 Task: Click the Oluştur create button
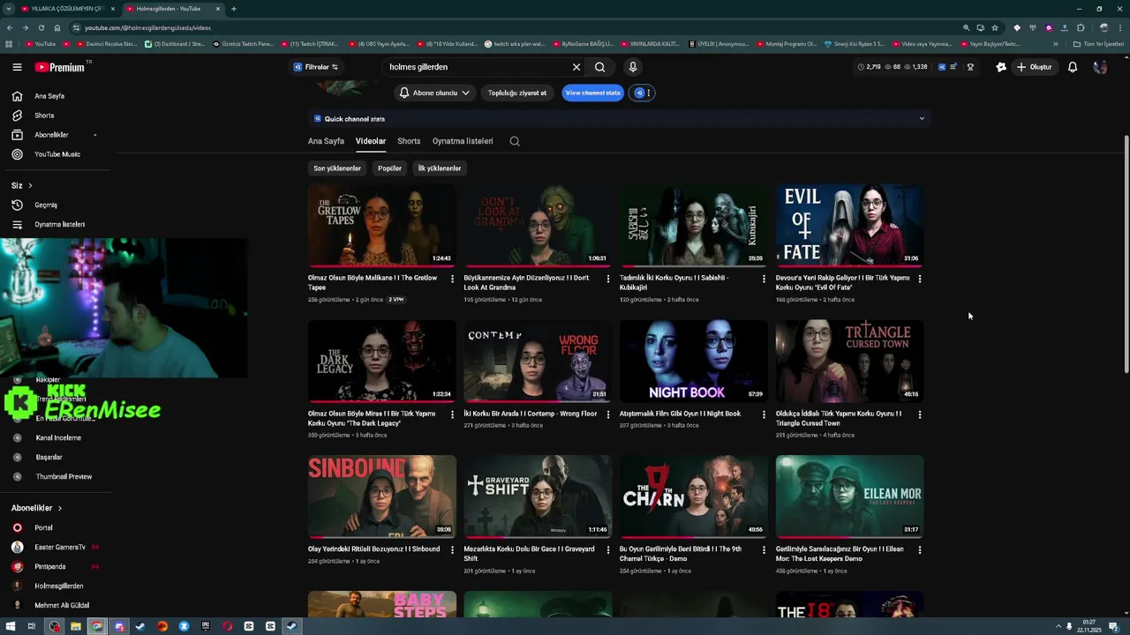point(1034,67)
